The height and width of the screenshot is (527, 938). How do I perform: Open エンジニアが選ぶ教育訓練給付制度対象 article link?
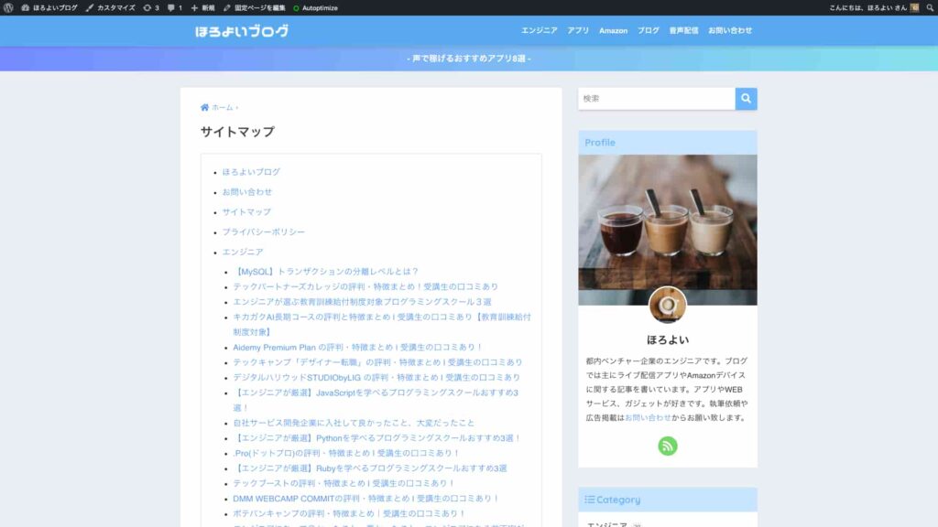pos(362,302)
